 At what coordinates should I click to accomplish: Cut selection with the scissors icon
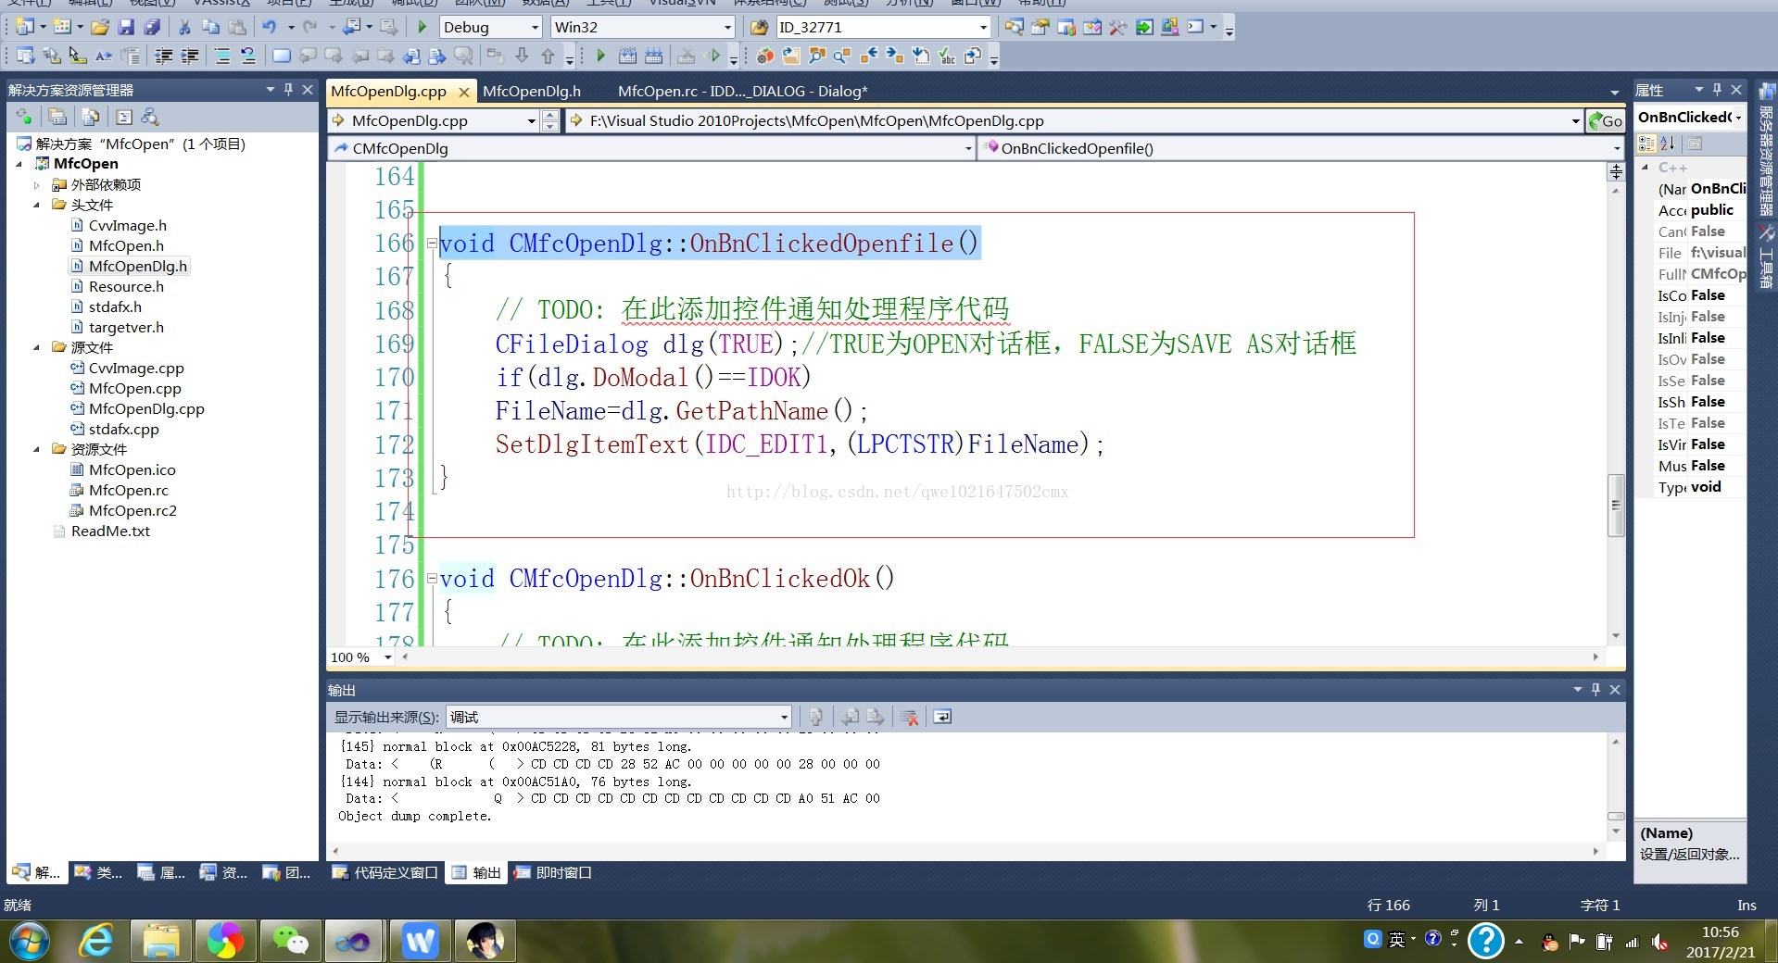184,27
